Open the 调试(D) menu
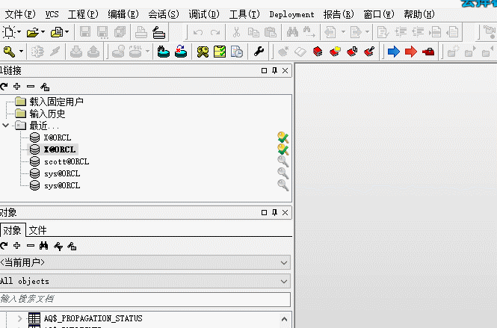The width and height of the screenshot is (497, 328). 204,14
